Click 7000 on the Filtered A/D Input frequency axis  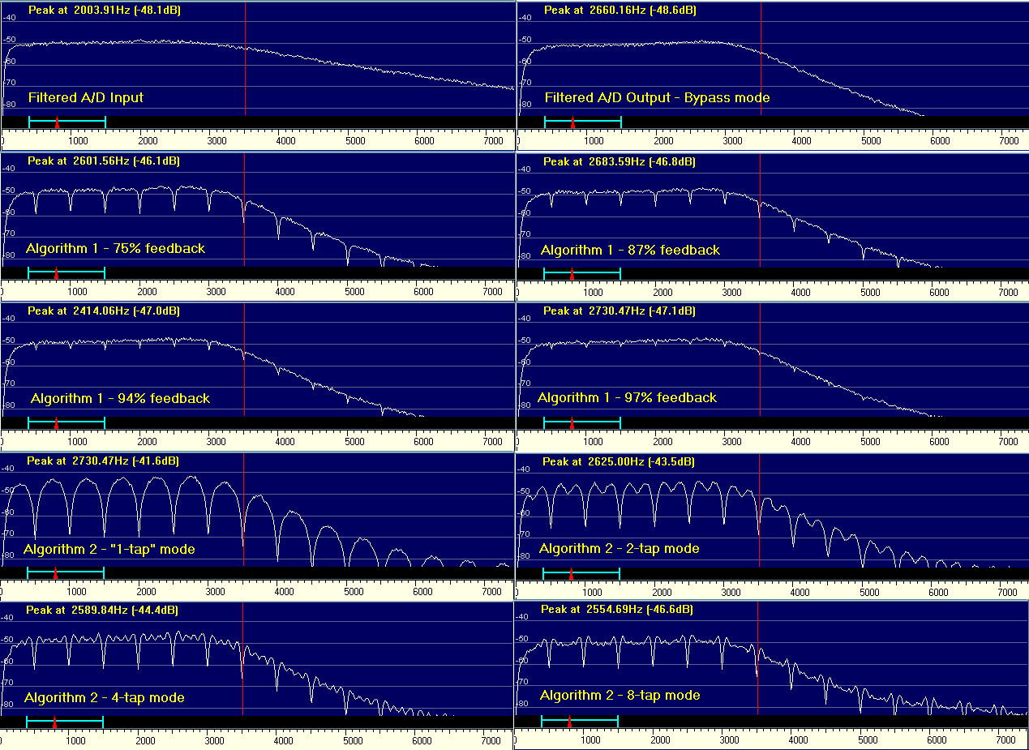493,141
